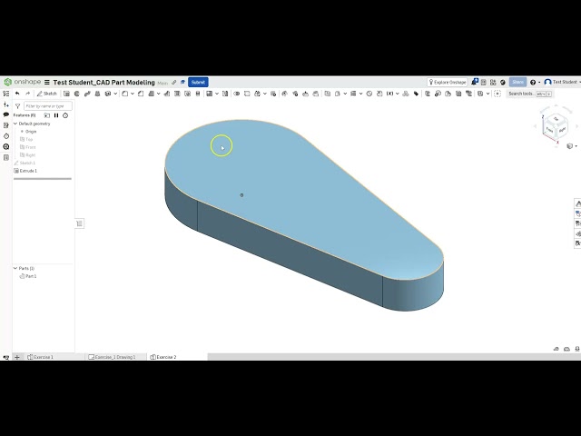Toggle the pause regeneration icon
581x436 pixels.
(x=56, y=115)
